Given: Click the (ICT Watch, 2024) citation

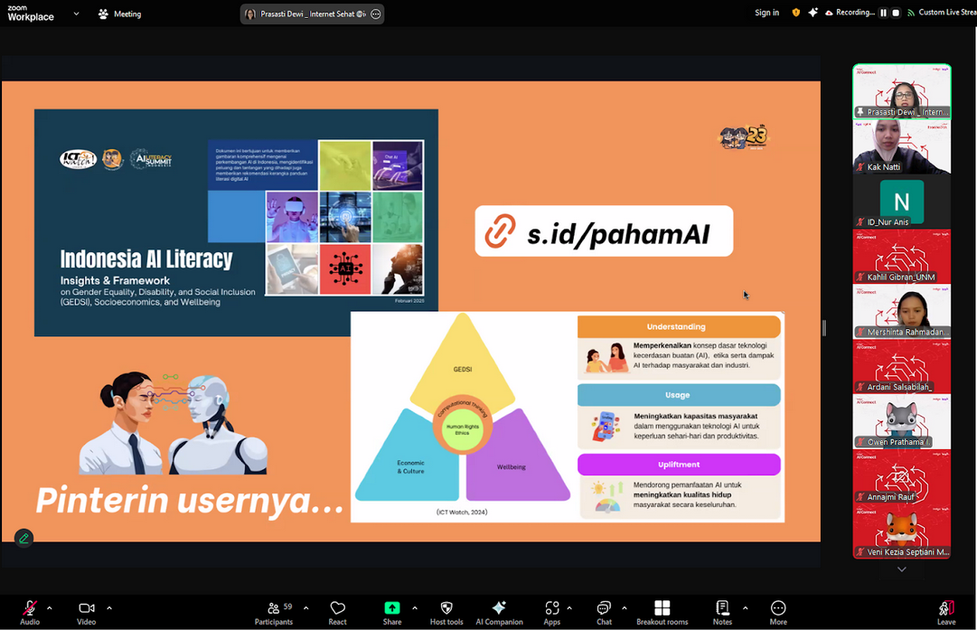Looking at the screenshot, I should coord(462,512).
